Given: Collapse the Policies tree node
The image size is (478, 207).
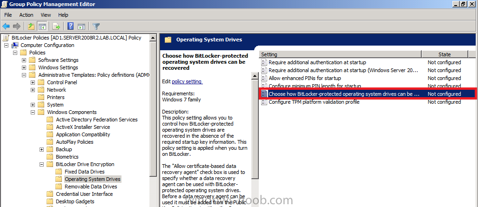Looking at the screenshot, I should [15, 53].
